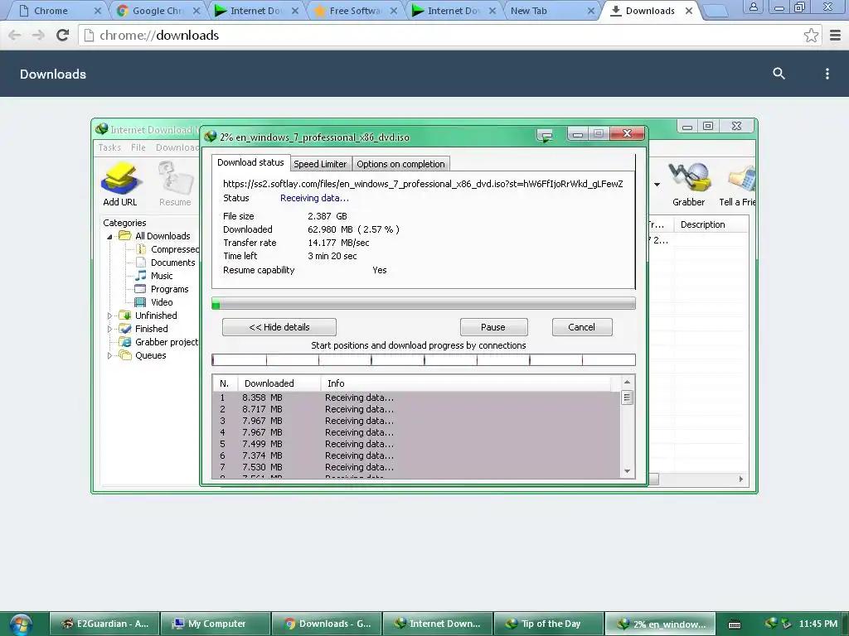The height and width of the screenshot is (636, 849).
Task: Open E2Guardian from the taskbar
Action: (x=105, y=624)
